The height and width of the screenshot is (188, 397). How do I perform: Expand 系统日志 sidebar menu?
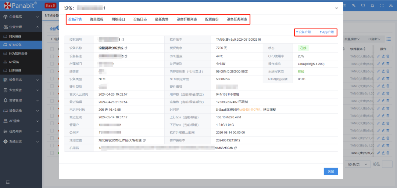coord(21,141)
